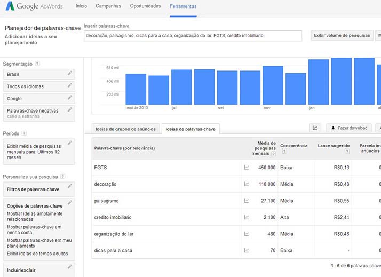Open Lance sugerido column help icon
Screen dimensions: 381x277
(x=347, y=152)
